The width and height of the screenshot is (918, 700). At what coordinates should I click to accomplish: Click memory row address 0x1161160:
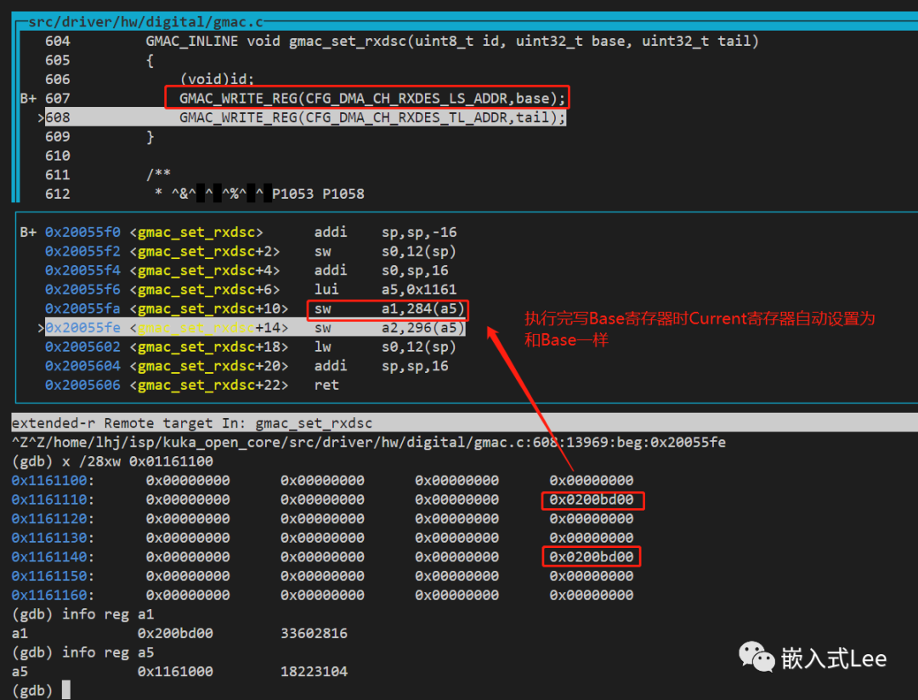point(53,596)
